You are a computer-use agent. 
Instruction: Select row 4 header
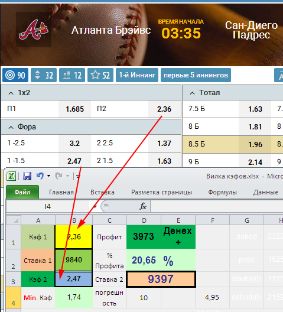click(14, 298)
